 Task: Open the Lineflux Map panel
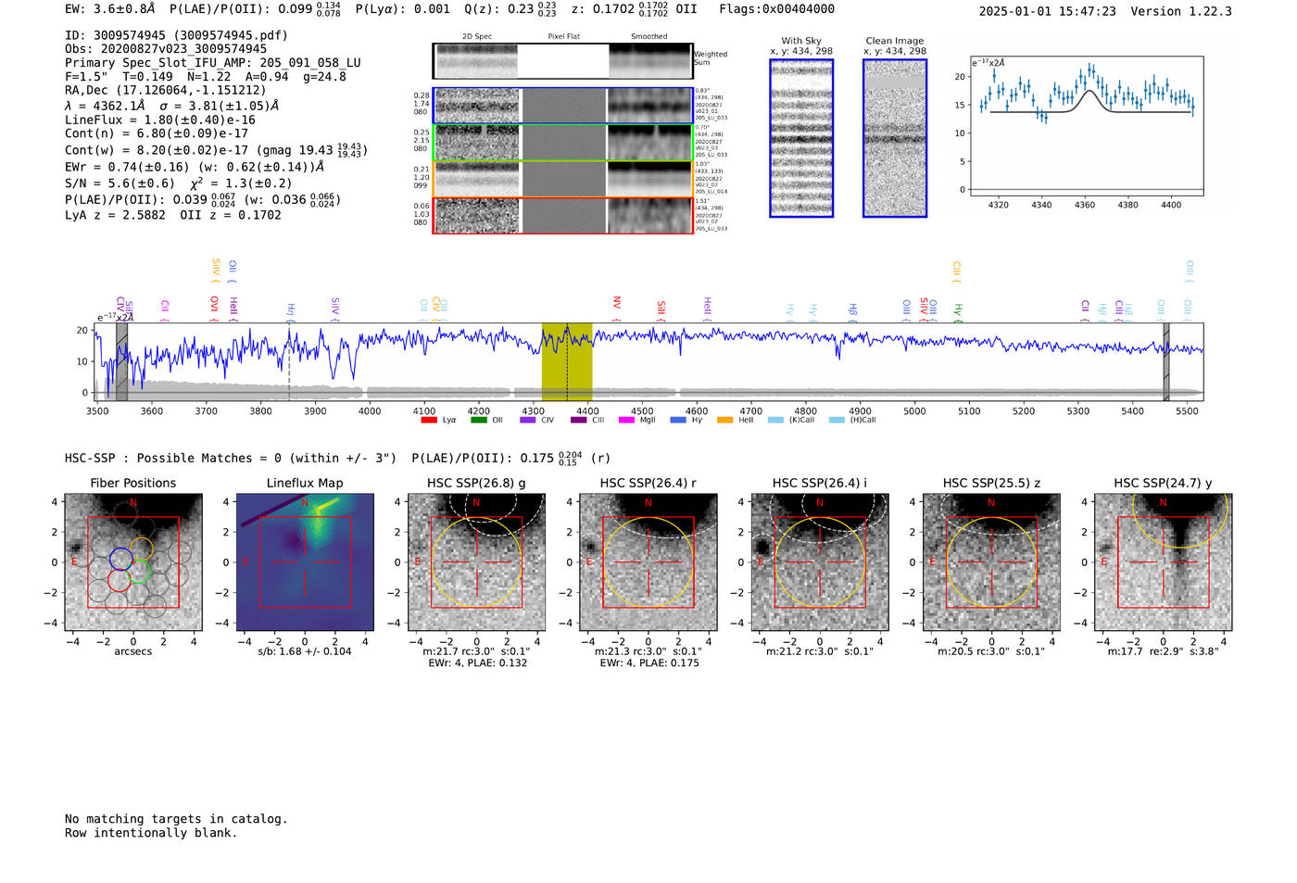(x=305, y=562)
